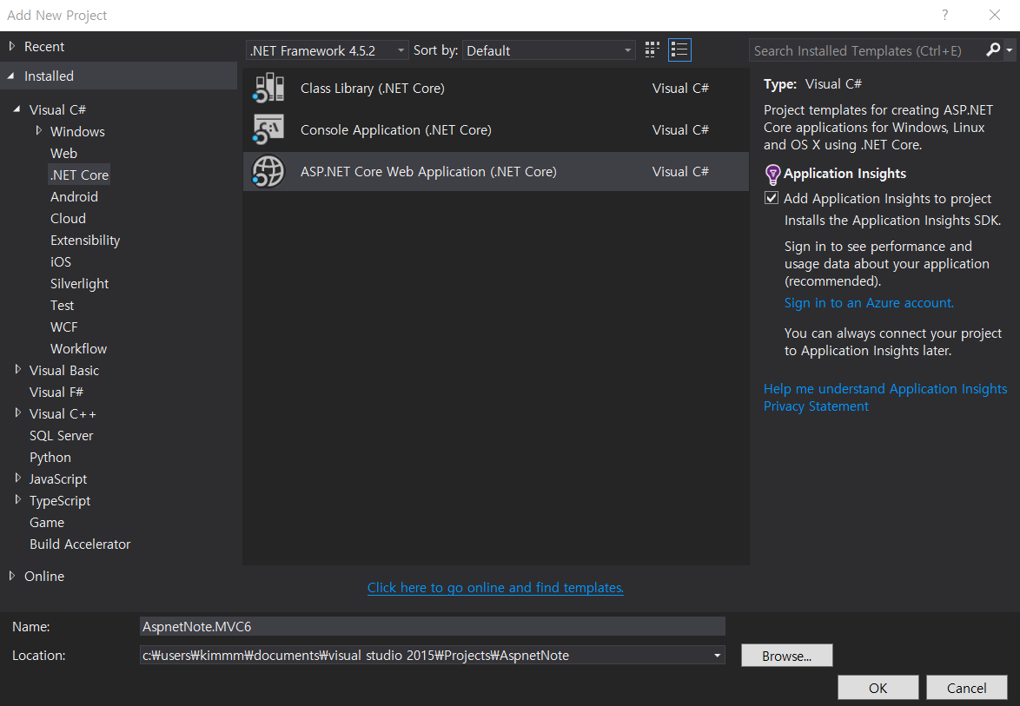Screen dimensions: 1020x706
Task: Collapse the Visual C# node
Action: (17, 109)
